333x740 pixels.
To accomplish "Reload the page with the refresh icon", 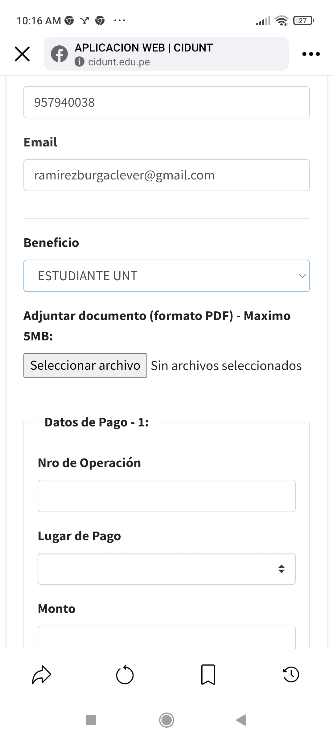I will click(x=125, y=675).
